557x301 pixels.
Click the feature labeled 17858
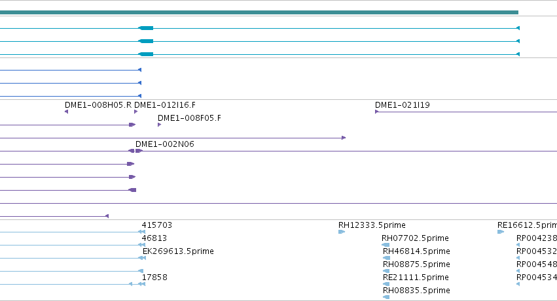pos(154,277)
